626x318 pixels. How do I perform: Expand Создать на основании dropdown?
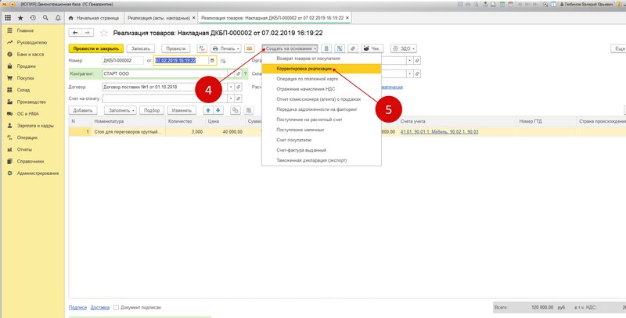click(290, 48)
